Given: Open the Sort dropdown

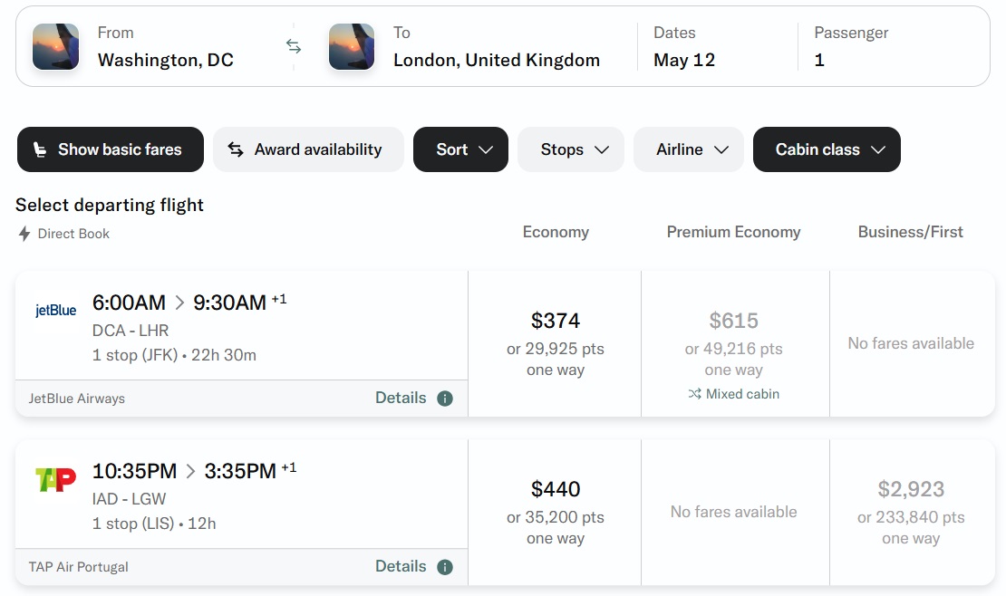Looking at the screenshot, I should (460, 149).
